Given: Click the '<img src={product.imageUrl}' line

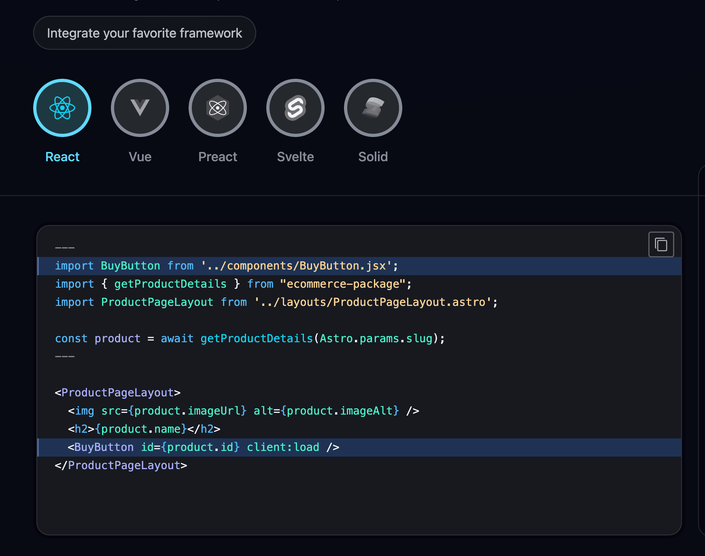Looking at the screenshot, I should [x=244, y=411].
